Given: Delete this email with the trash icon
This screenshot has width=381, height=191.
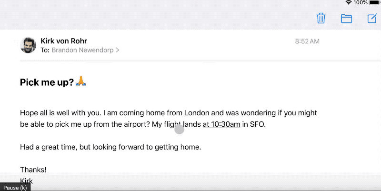Looking at the screenshot, I should [x=321, y=19].
